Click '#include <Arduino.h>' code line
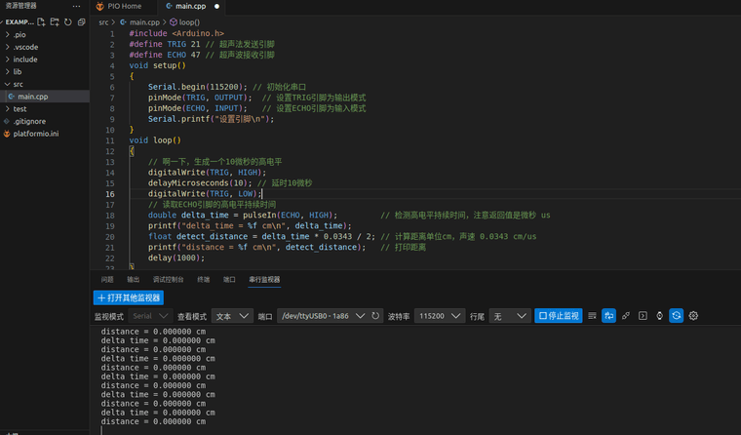This screenshot has height=435, width=741. (x=176, y=33)
